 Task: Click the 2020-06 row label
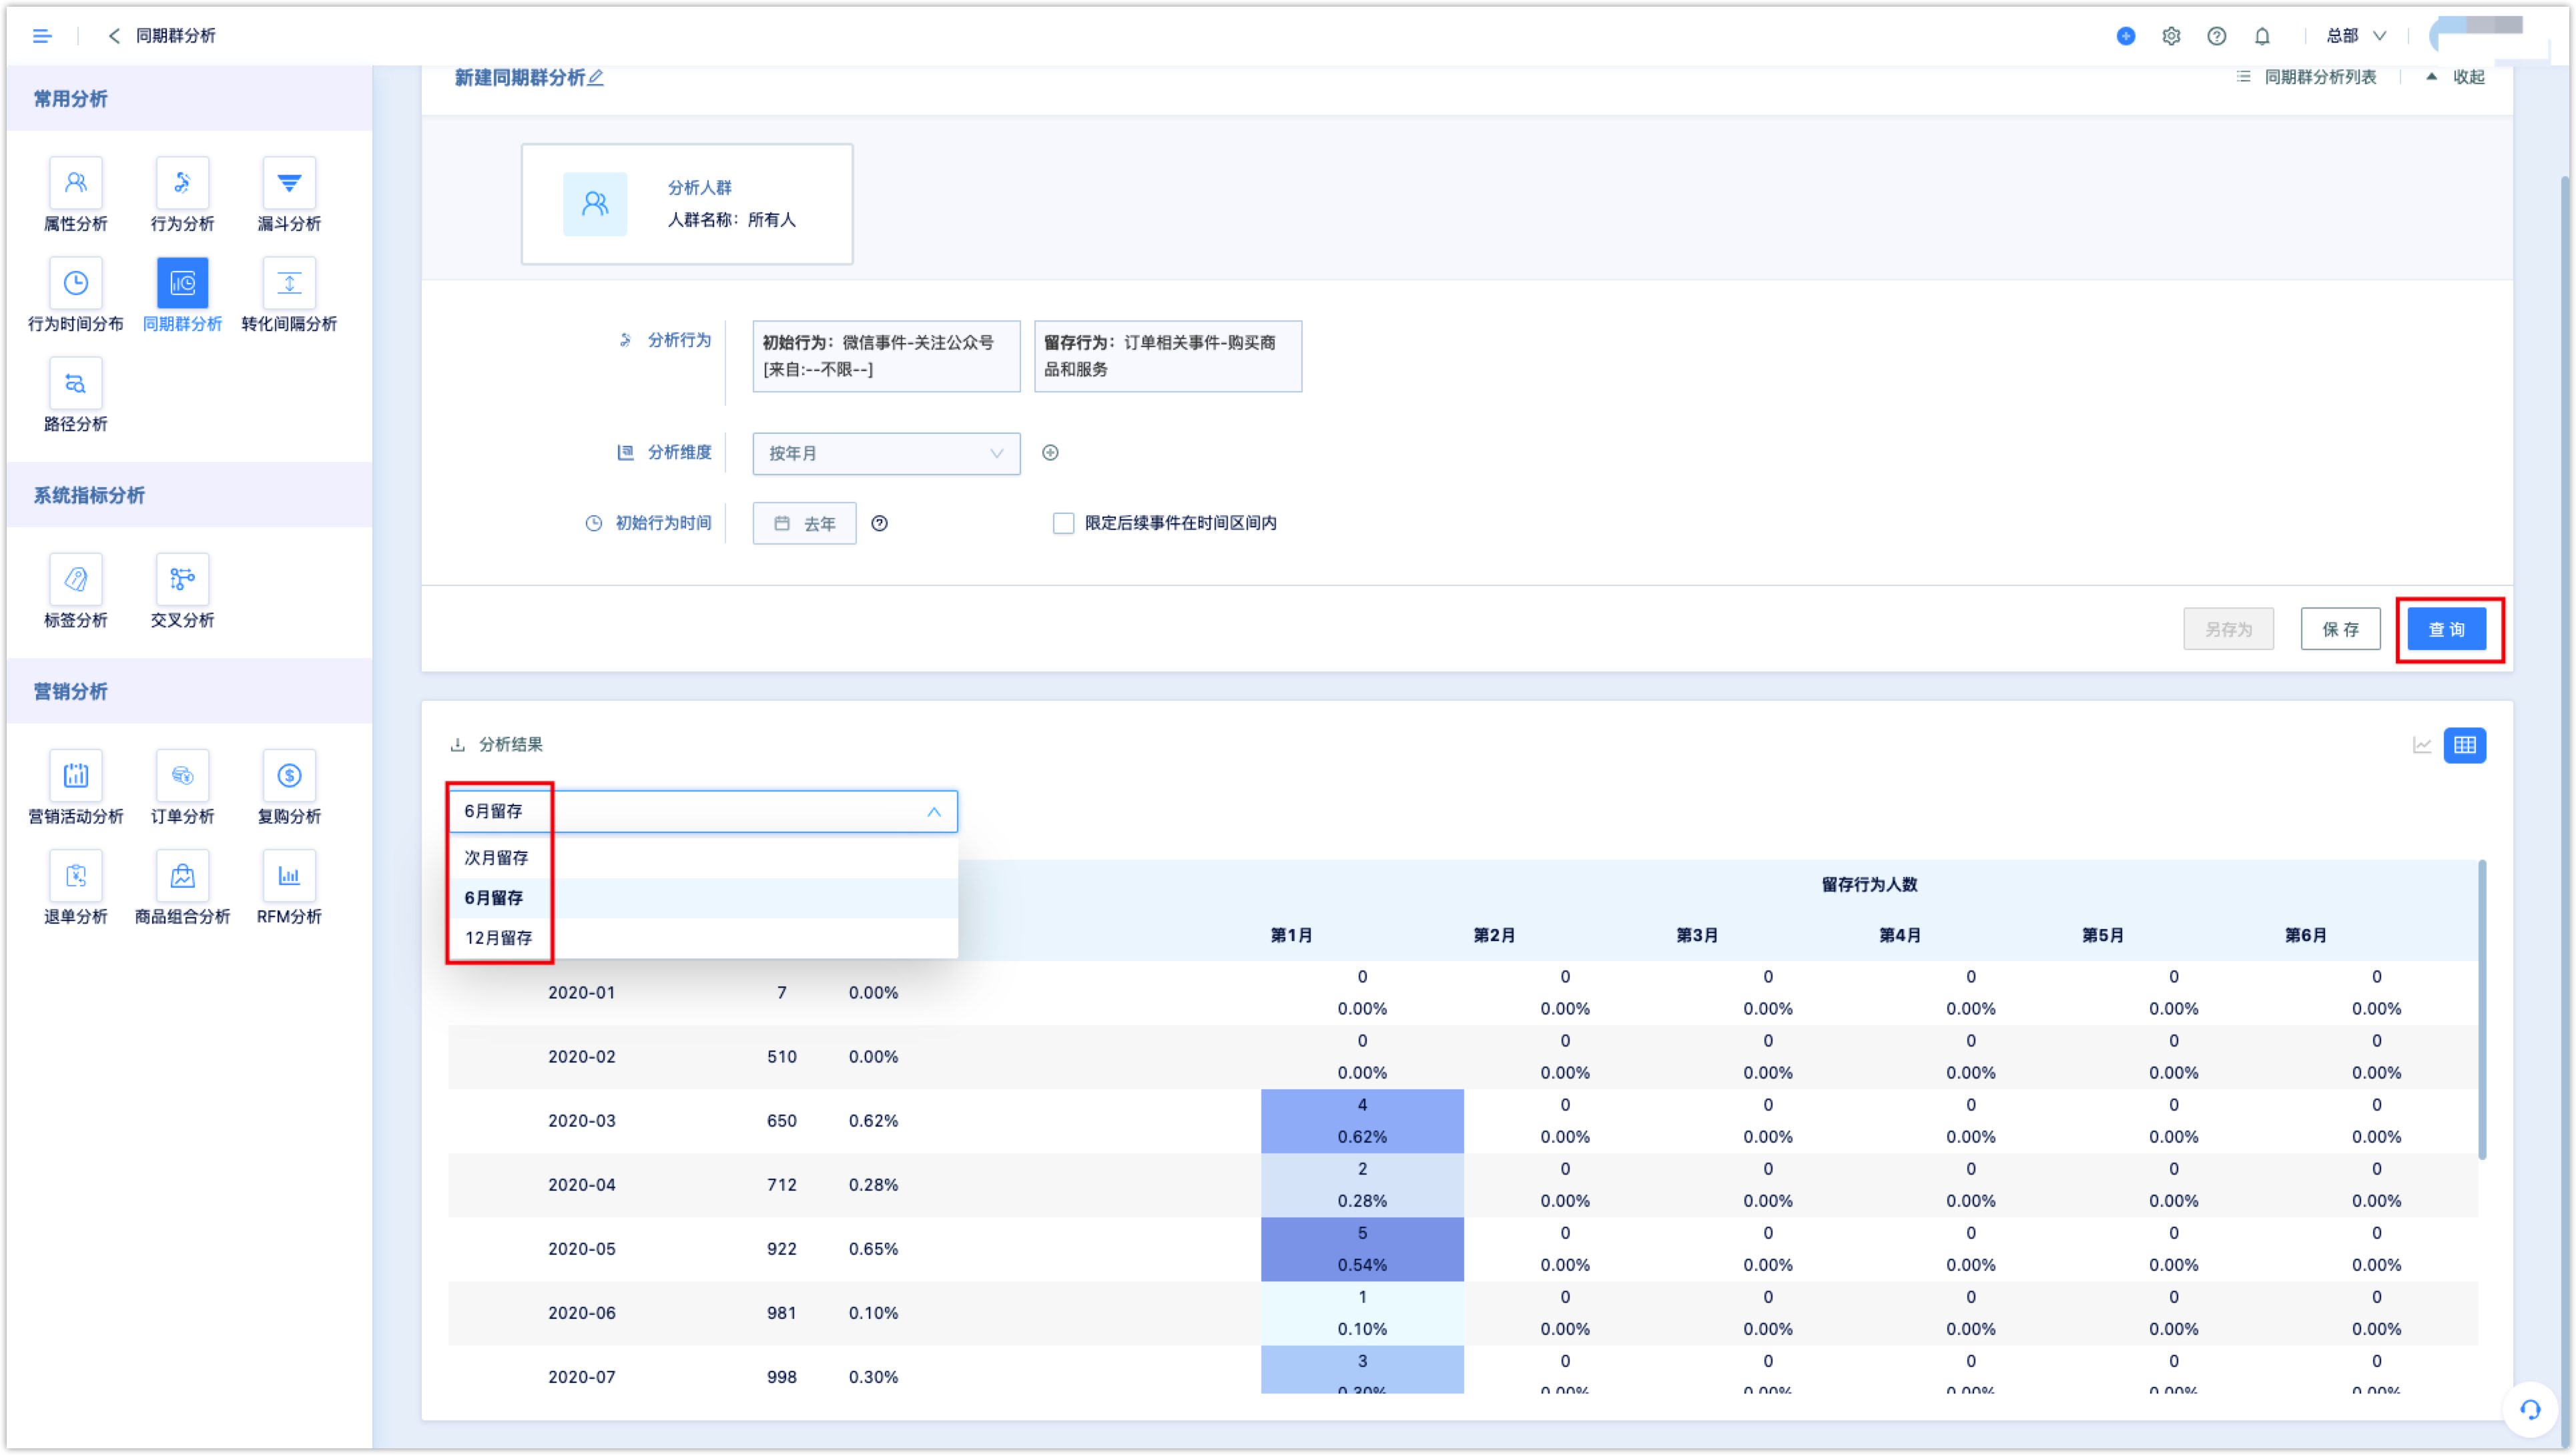581,1312
